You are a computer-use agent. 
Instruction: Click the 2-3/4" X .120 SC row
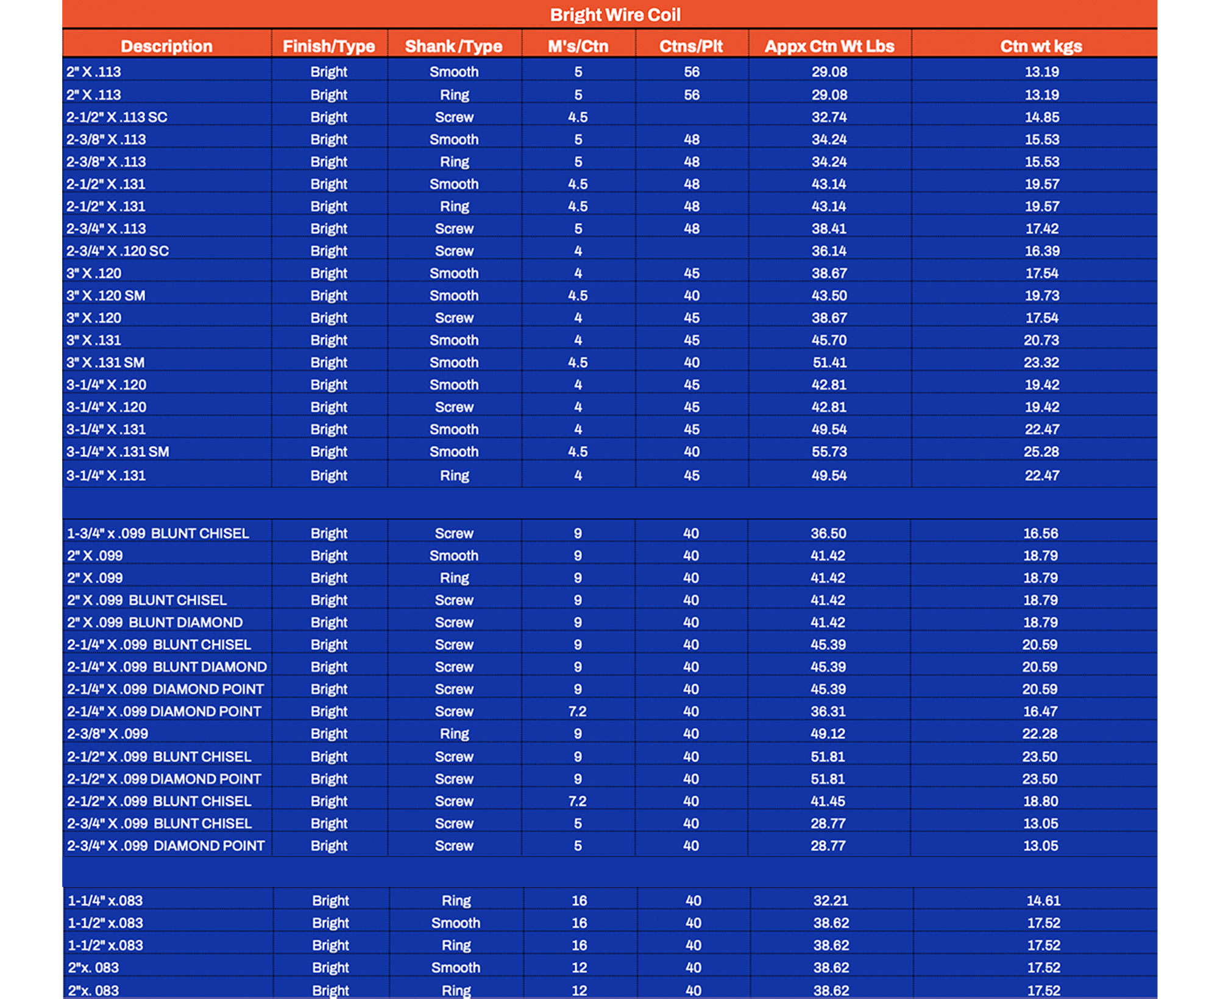click(x=118, y=251)
